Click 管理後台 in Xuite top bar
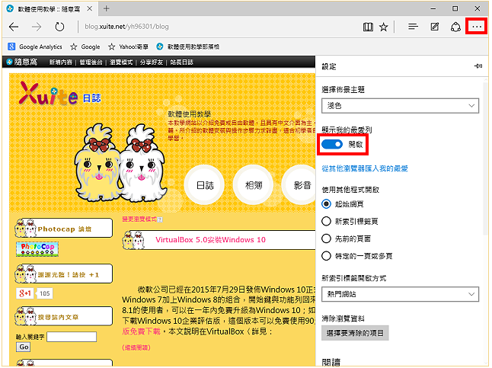Viewport: 492px width, 368px height. point(91,62)
